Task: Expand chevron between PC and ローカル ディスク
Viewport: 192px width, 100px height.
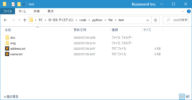Action: pyautogui.click(x=45, y=20)
